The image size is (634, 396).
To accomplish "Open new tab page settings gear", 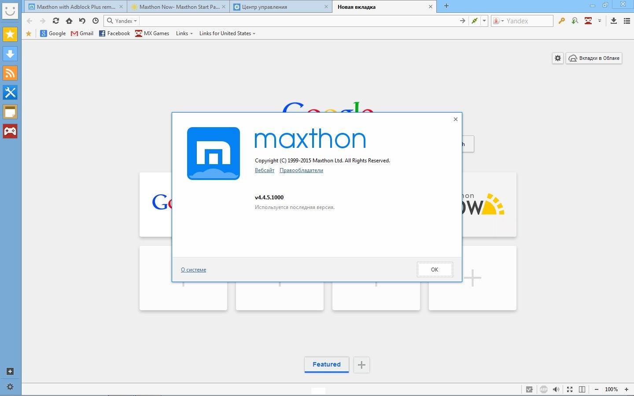I will click(x=558, y=58).
